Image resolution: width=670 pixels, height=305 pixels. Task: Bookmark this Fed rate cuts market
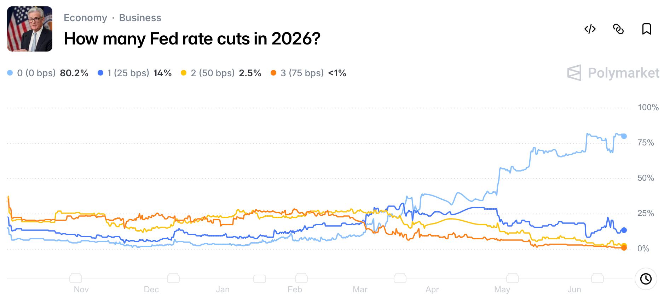647,29
